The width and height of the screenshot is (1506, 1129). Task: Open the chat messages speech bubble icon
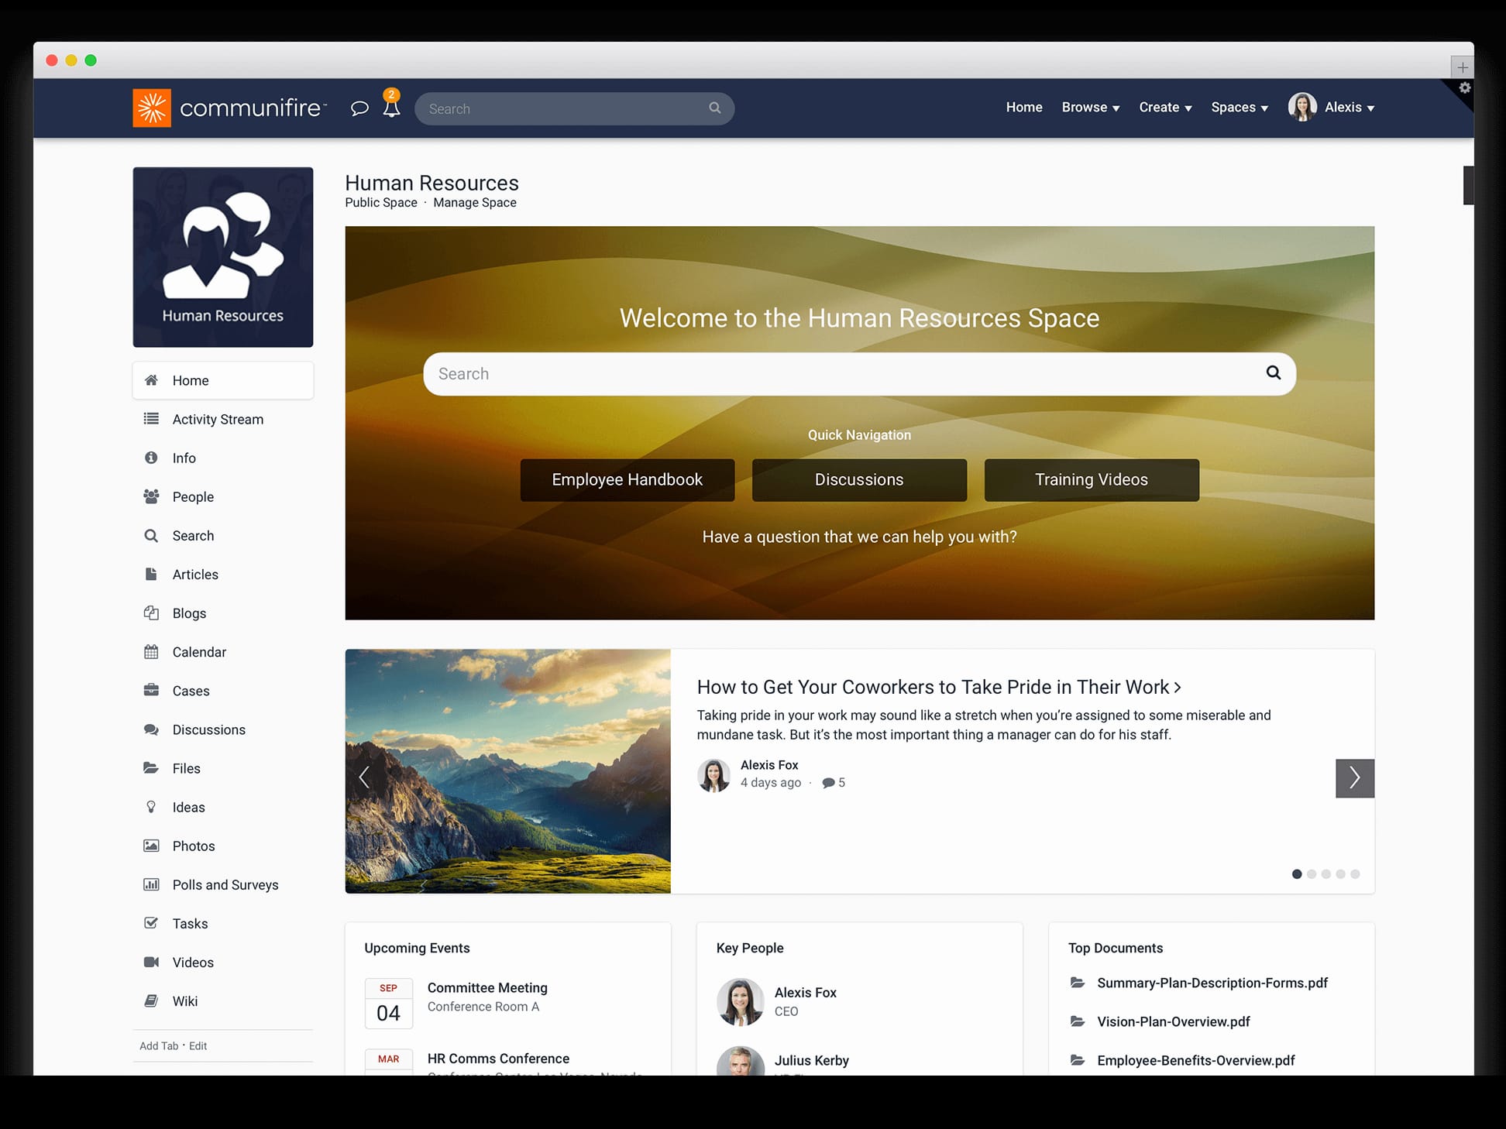359,108
